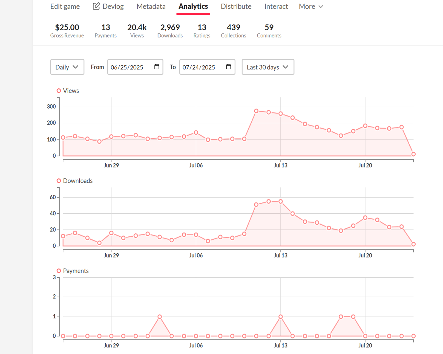Click the Downloads data point on Jun 29
Image resolution: width=443 pixels, height=354 pixels.
pyautogui.click(x=111, y=233)
